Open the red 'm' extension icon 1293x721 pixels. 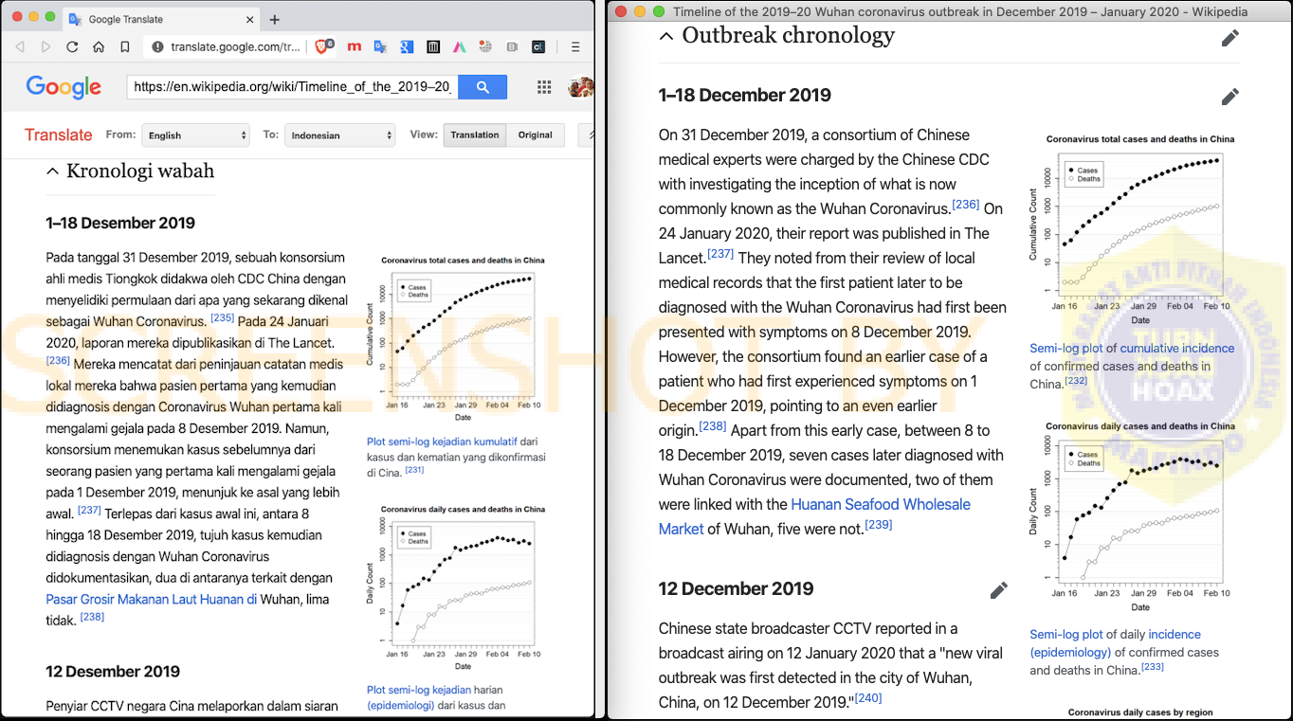point(354,46)
